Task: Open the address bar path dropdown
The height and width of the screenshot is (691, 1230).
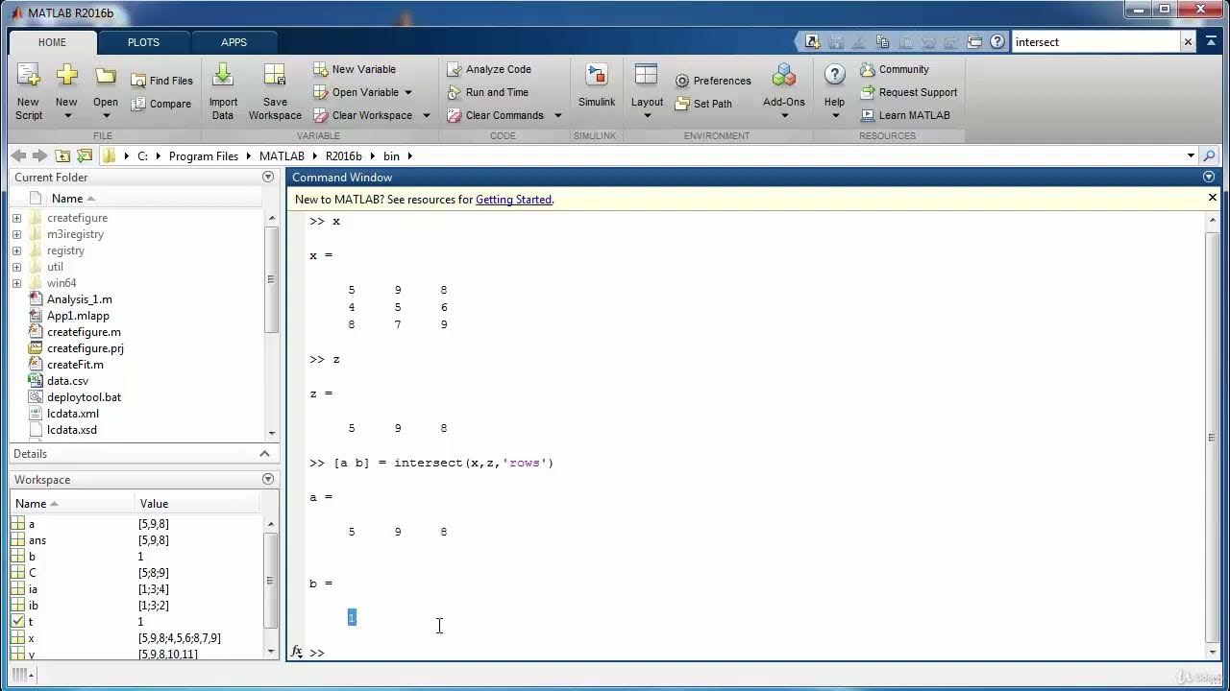Action: point(1191,155)
